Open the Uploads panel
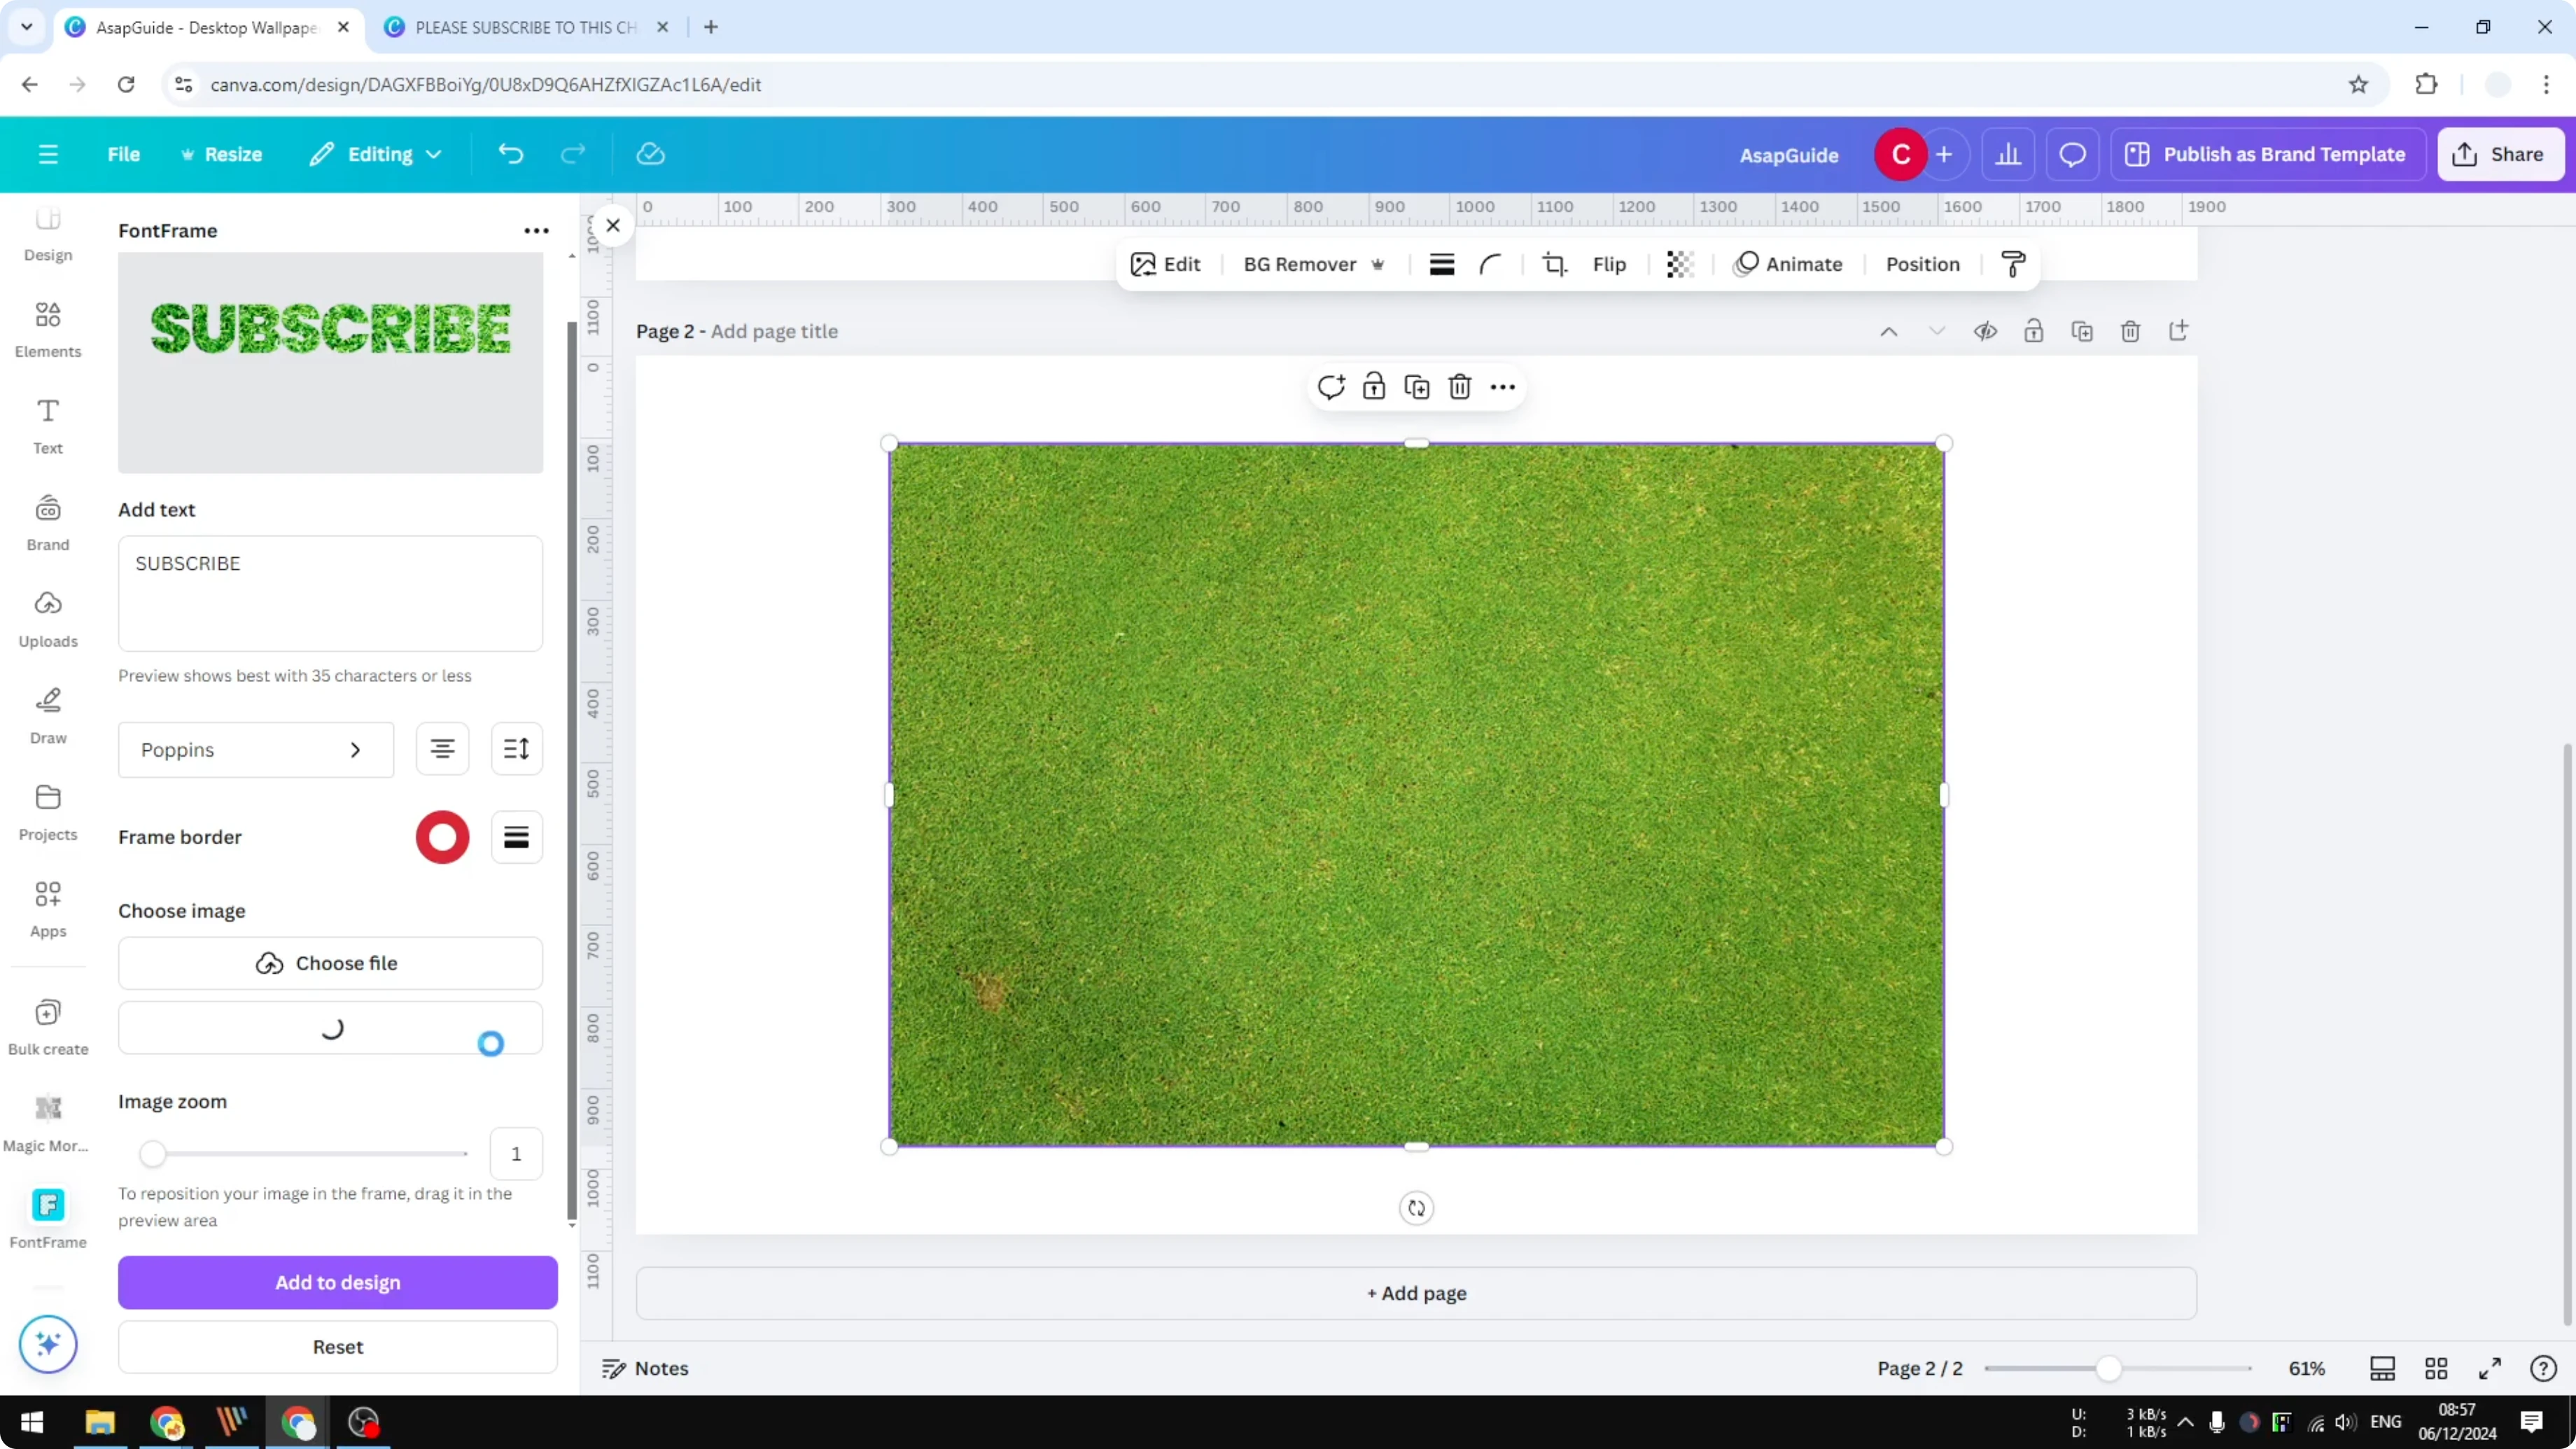2576x1449 pixels. pyautogui.click(x=47, y=617)
